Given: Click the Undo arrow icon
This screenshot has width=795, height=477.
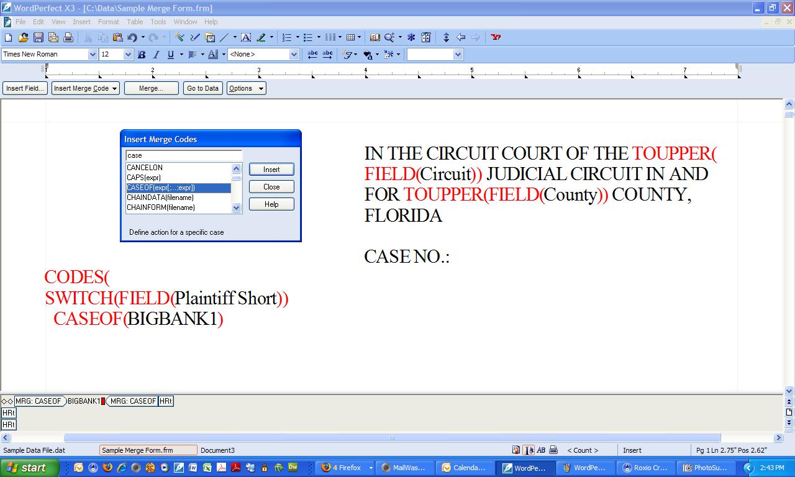Looking at the screenshot, I should coord(132,37).
